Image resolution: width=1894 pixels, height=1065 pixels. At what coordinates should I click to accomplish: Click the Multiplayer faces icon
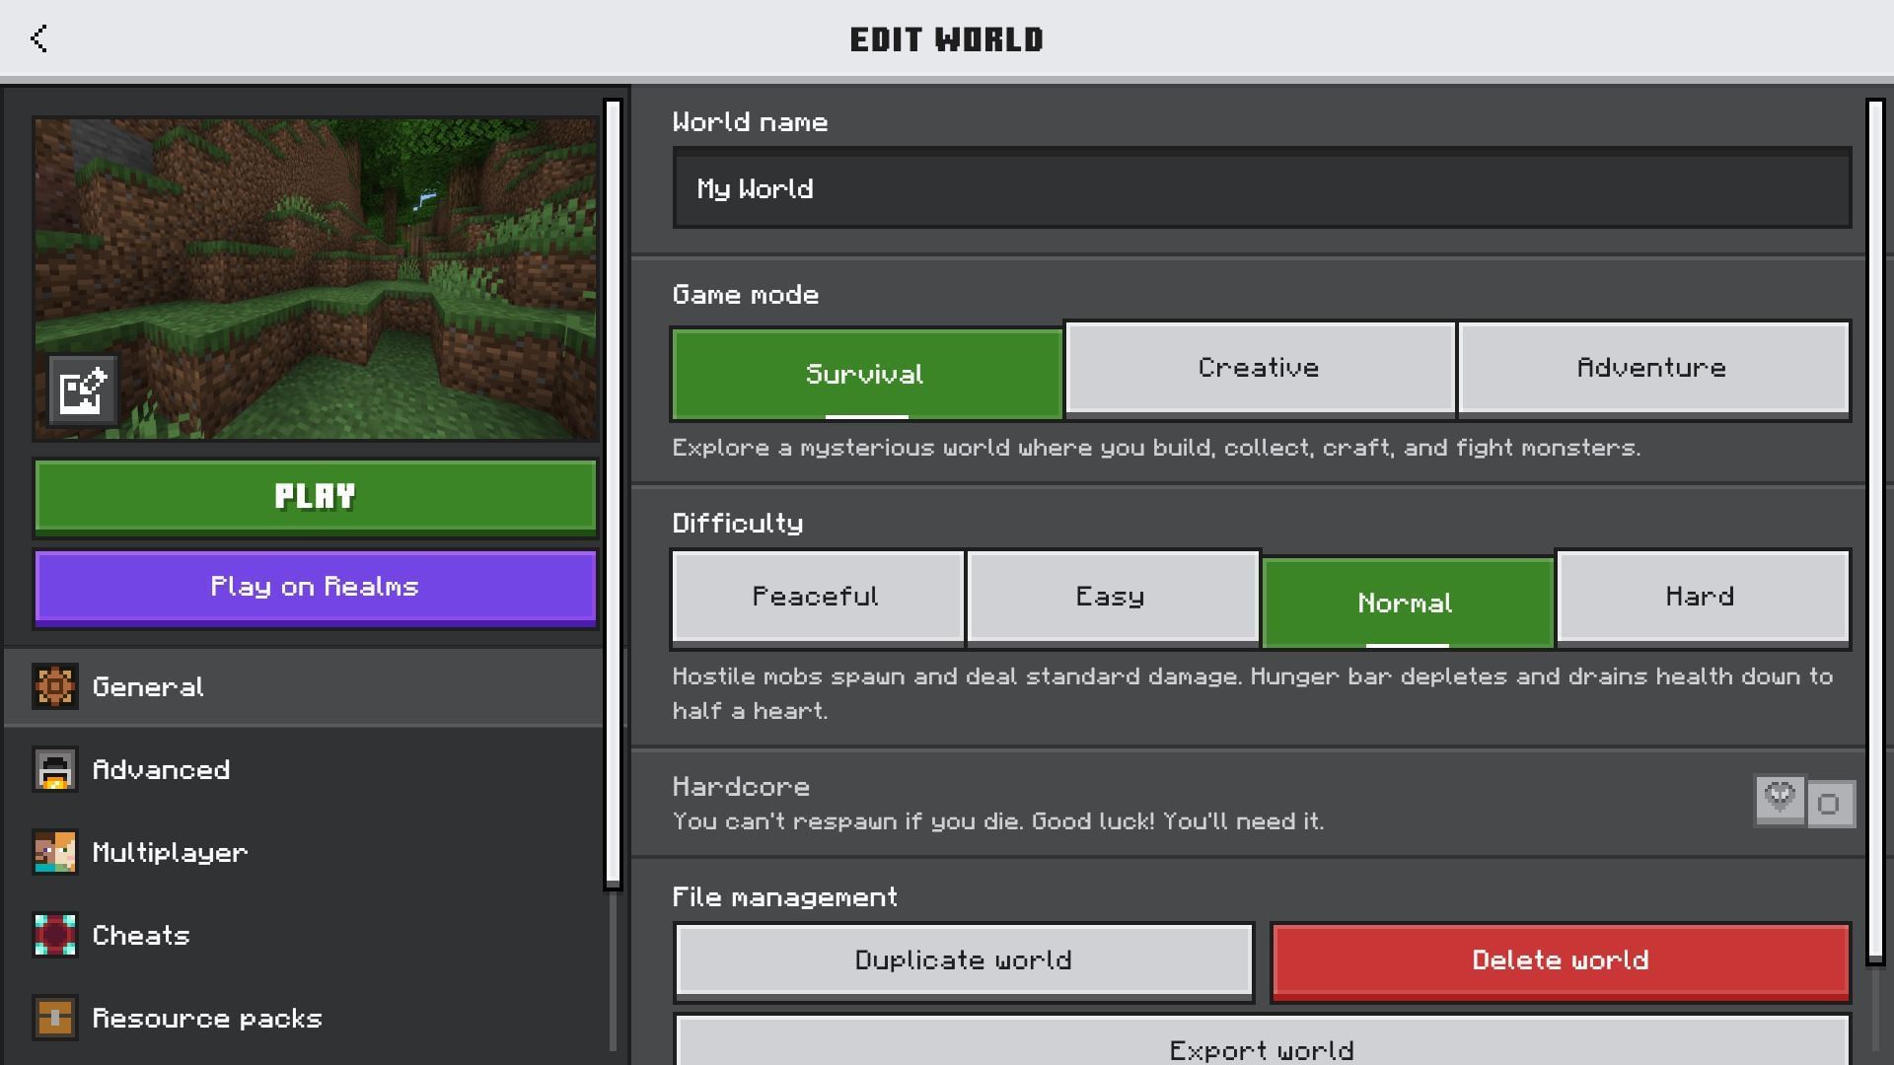(x=55, y=852)
